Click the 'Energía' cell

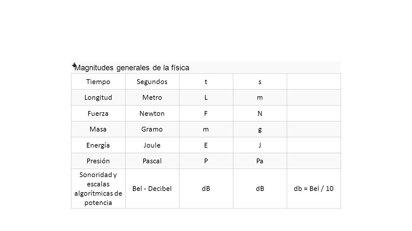tap(98, 145)
